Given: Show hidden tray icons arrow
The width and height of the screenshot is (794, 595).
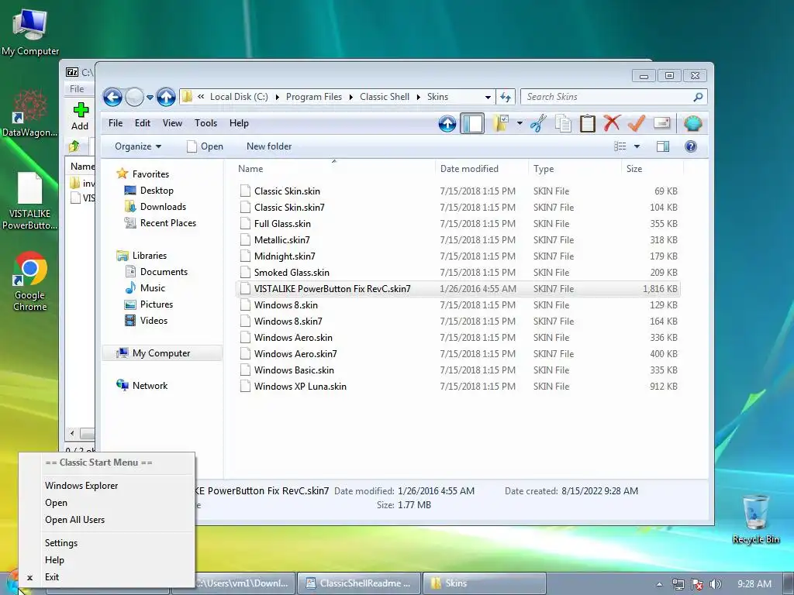Looking at the screenshot, I should tap(659, 584).
